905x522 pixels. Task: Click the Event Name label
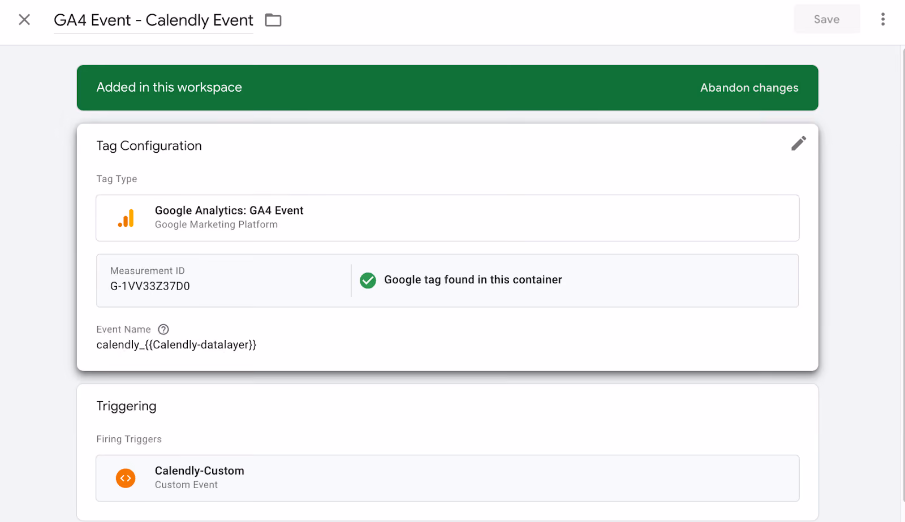[x=123, y=329]
